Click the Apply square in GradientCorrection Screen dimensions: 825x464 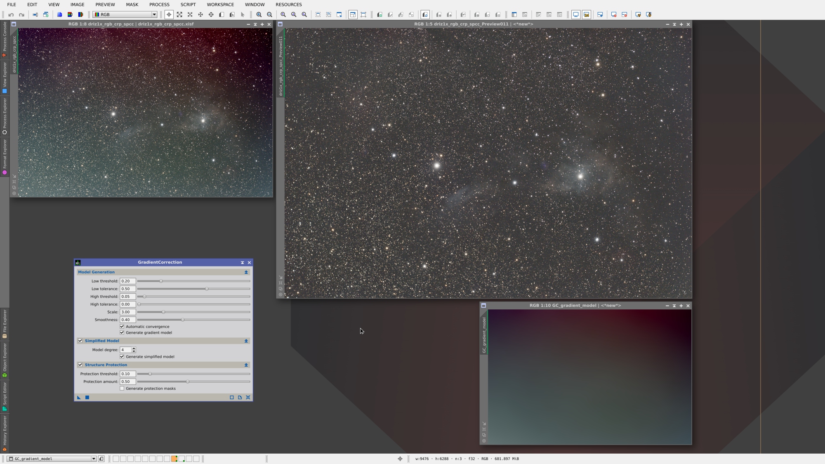pos(87,397)
